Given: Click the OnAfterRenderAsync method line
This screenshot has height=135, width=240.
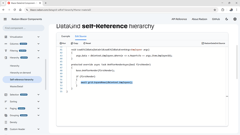Looking at the screenshot, I should [111, 65].
